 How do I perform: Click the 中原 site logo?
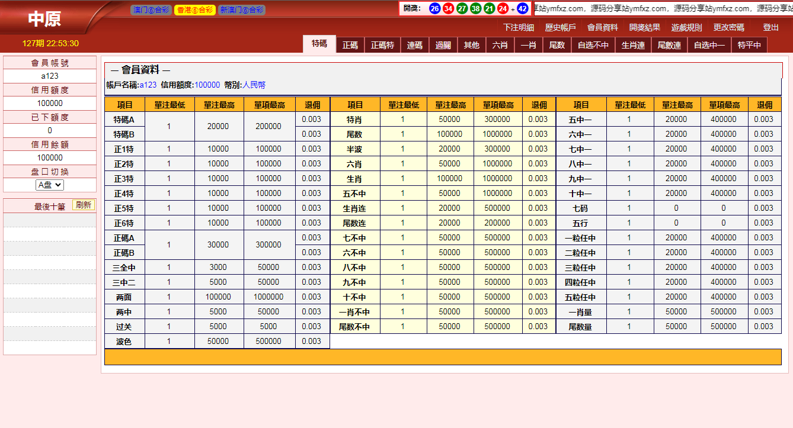coord(44,19)
